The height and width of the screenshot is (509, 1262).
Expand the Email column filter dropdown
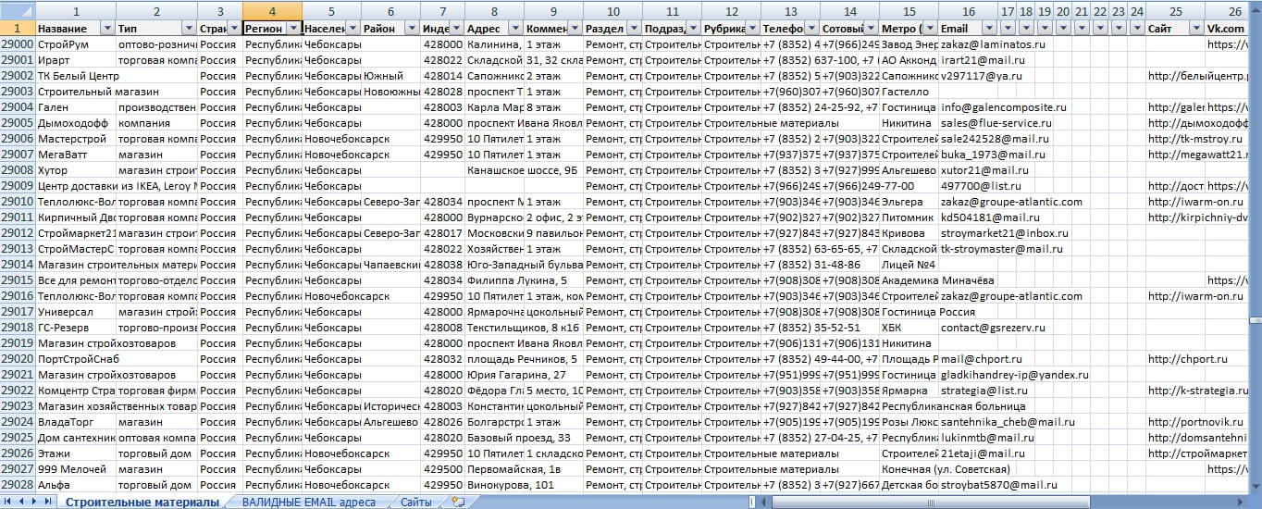click(x=988, y=29)
